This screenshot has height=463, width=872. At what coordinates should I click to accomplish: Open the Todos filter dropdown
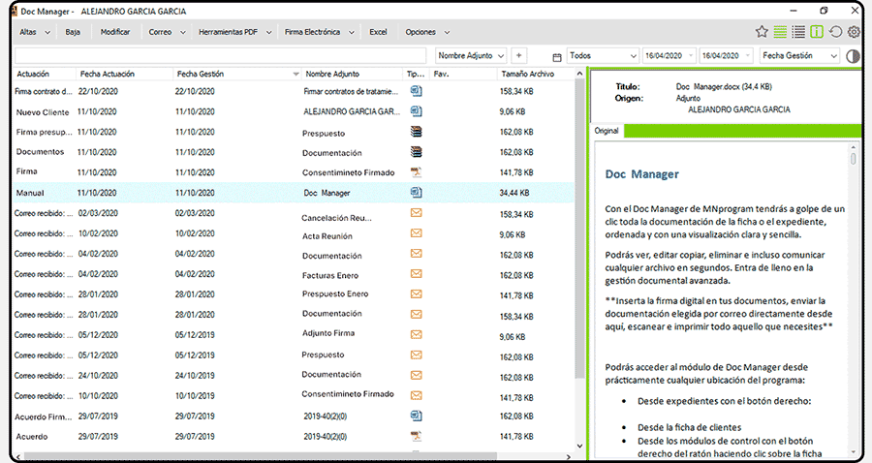coord(603,55)
